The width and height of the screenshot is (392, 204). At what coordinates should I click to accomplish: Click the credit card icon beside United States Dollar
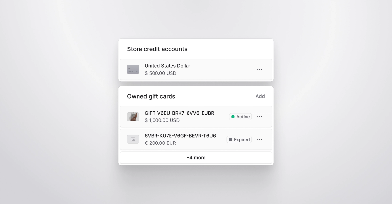(133, 69)
